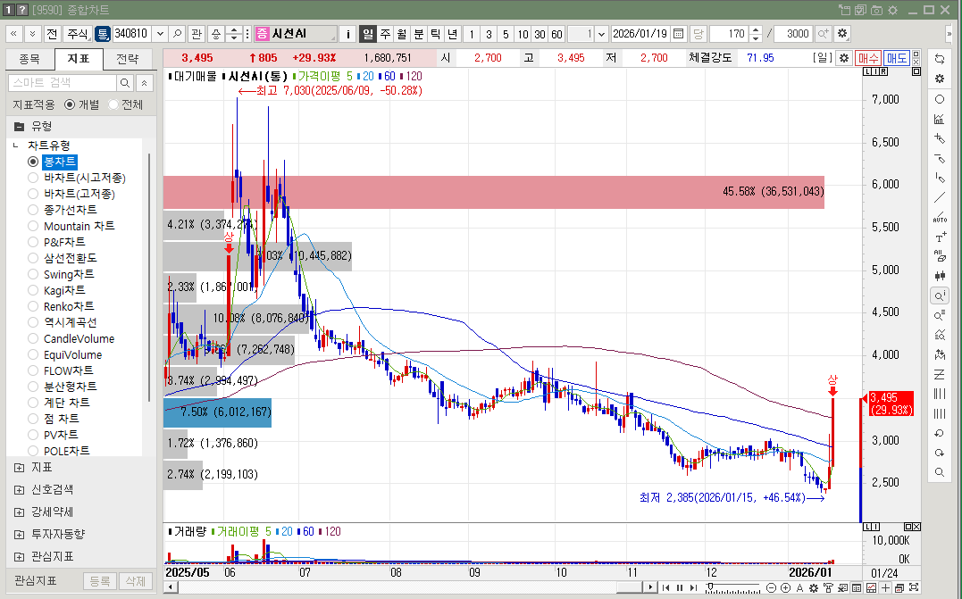Zoom in chart with plus circle icon
This screenshot has width=962, height=599.
click(x=785, y=588)
